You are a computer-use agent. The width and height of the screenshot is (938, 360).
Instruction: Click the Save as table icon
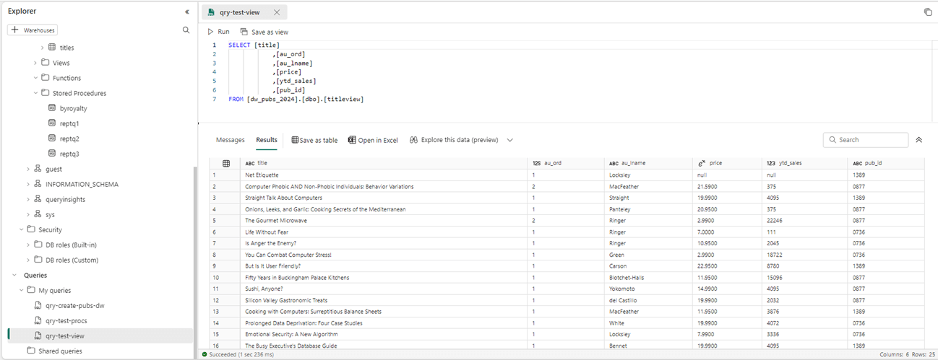295,140
